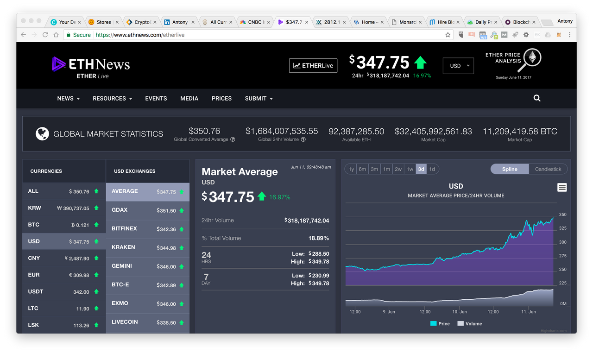
Task: Select the EUR currency row
Action: (64, 275)
